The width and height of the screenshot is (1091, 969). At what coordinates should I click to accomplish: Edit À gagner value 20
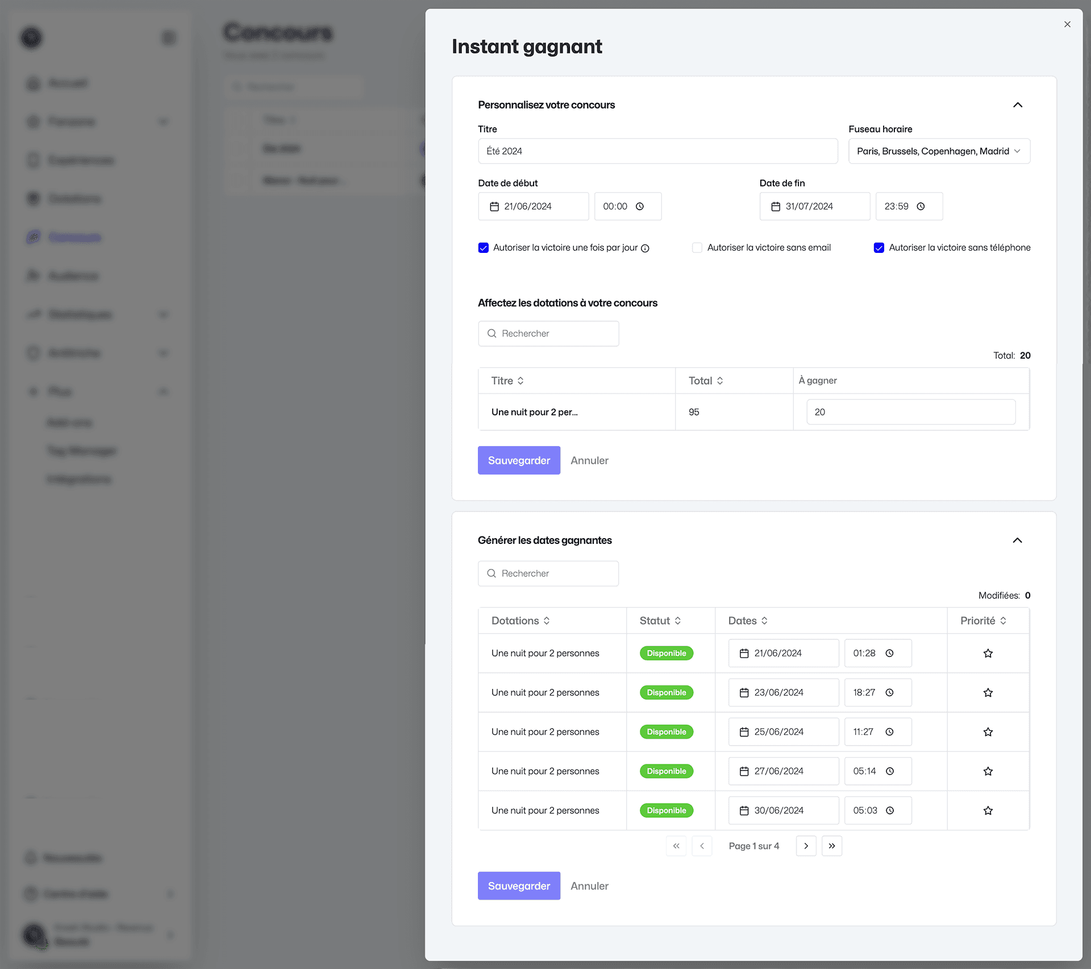911,412
